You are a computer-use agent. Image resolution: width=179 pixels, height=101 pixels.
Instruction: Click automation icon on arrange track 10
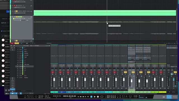pyautogui.click(x=31, y=11)
